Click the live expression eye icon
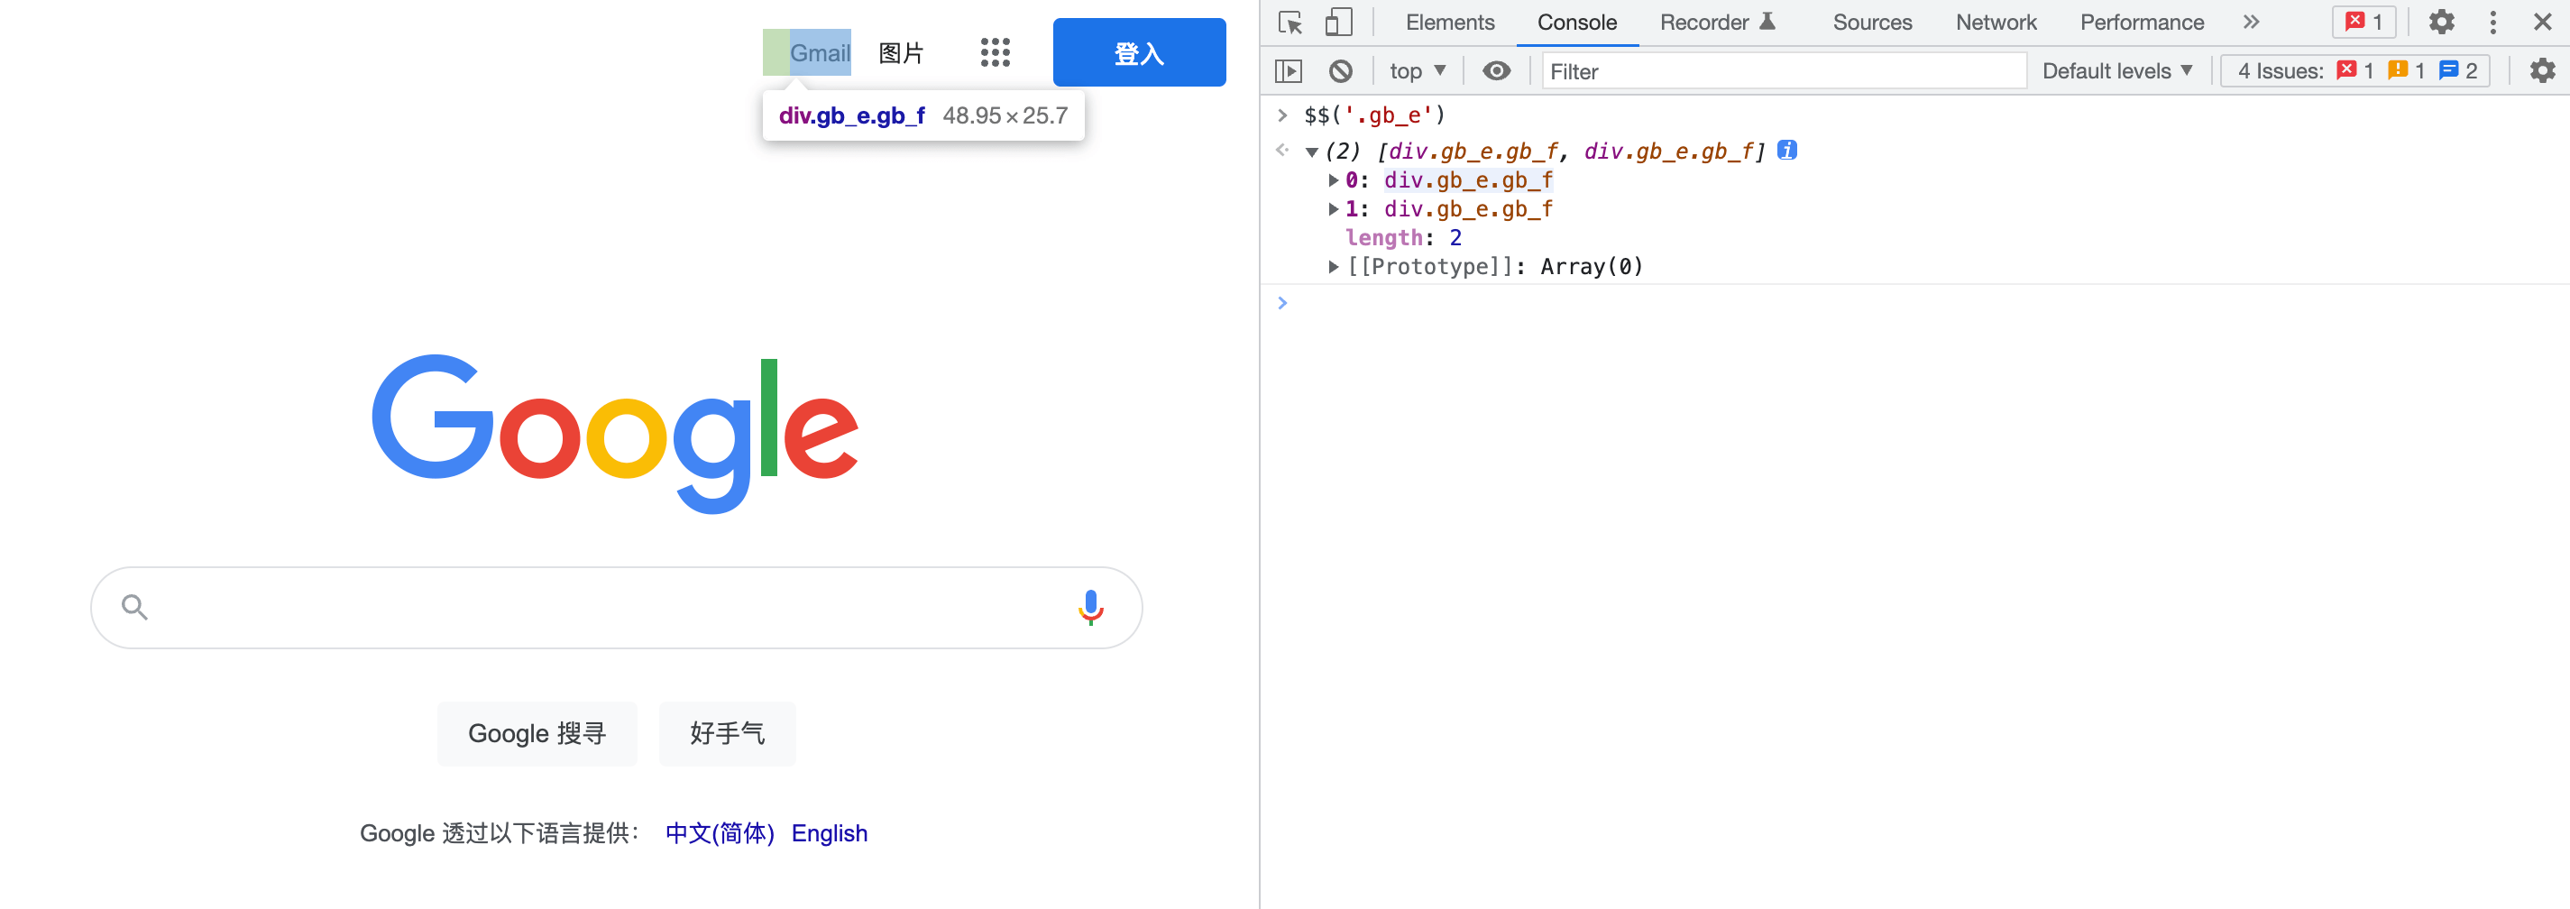 [1497, 71]
